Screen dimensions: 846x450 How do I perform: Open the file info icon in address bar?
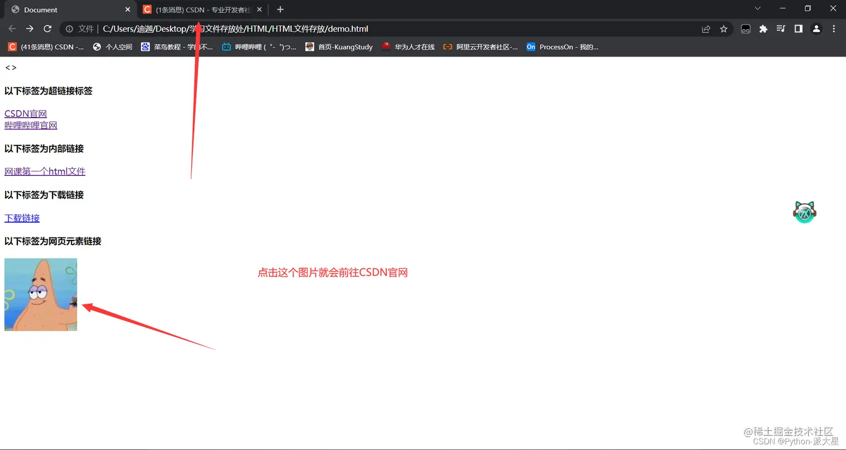(69, 29)
